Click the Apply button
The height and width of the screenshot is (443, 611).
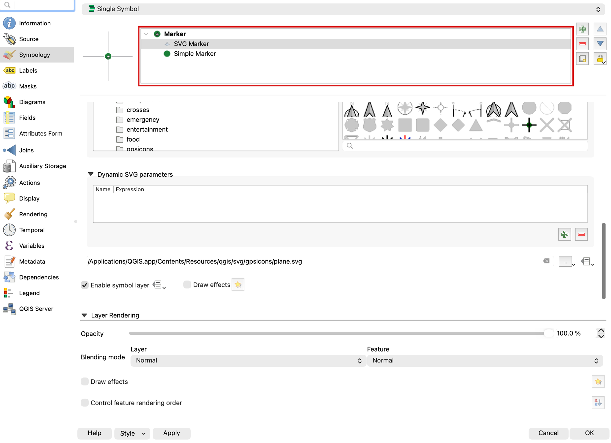[171, 433]
